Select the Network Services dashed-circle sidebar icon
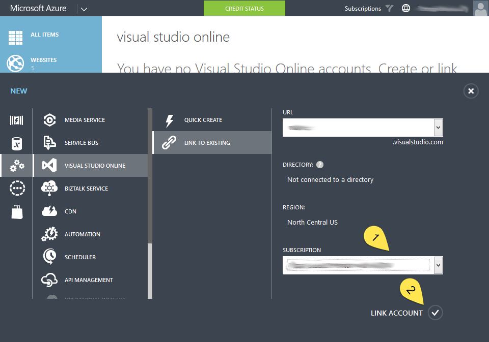 pyautogui.click(x=17, y=188)
